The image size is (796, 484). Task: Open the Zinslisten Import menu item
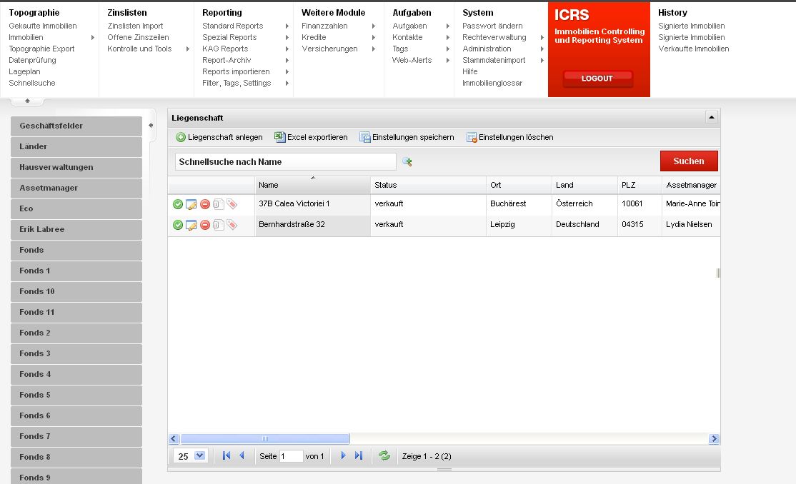[135, 26]
